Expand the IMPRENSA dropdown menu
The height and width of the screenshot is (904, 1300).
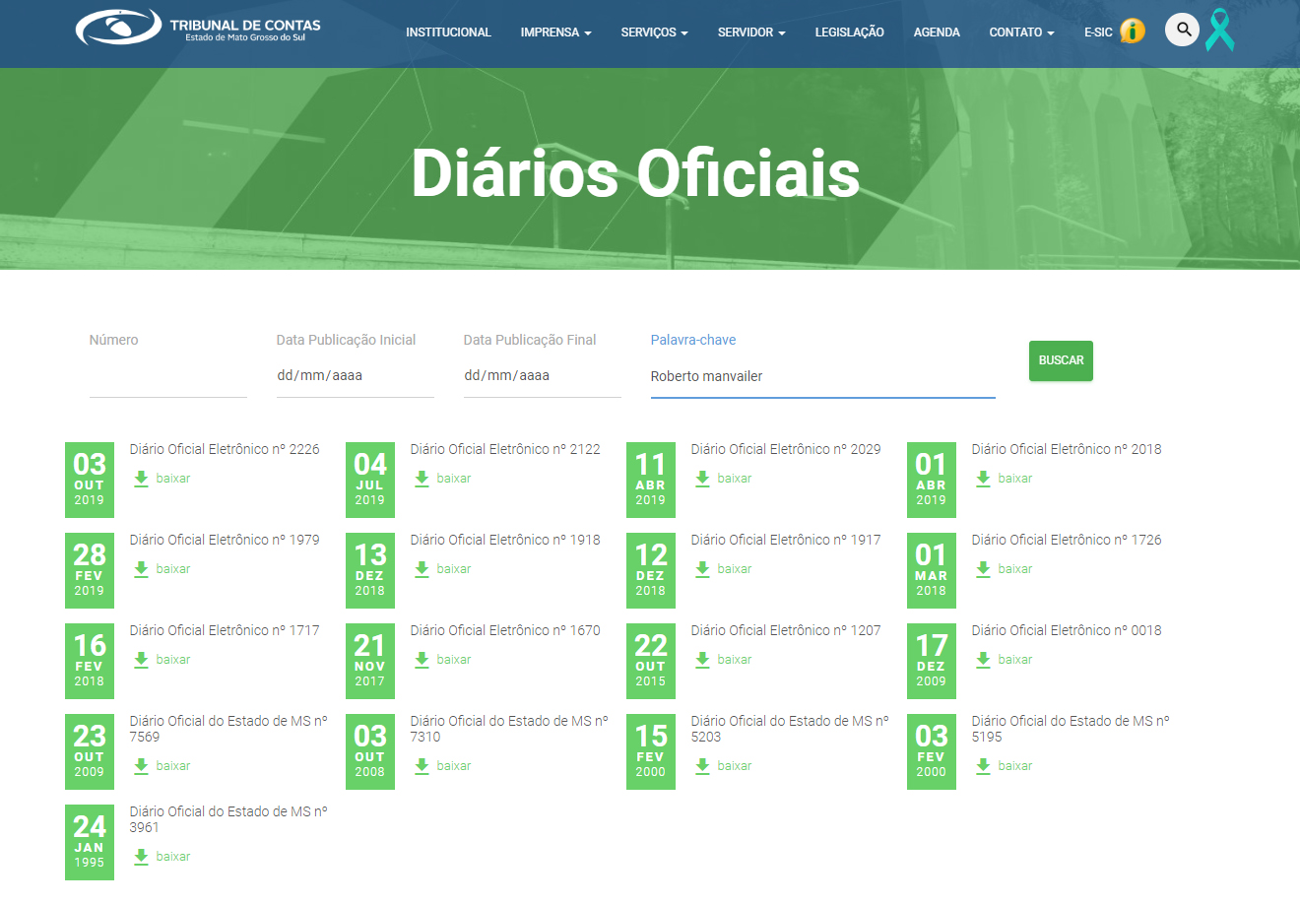[556, 32]
